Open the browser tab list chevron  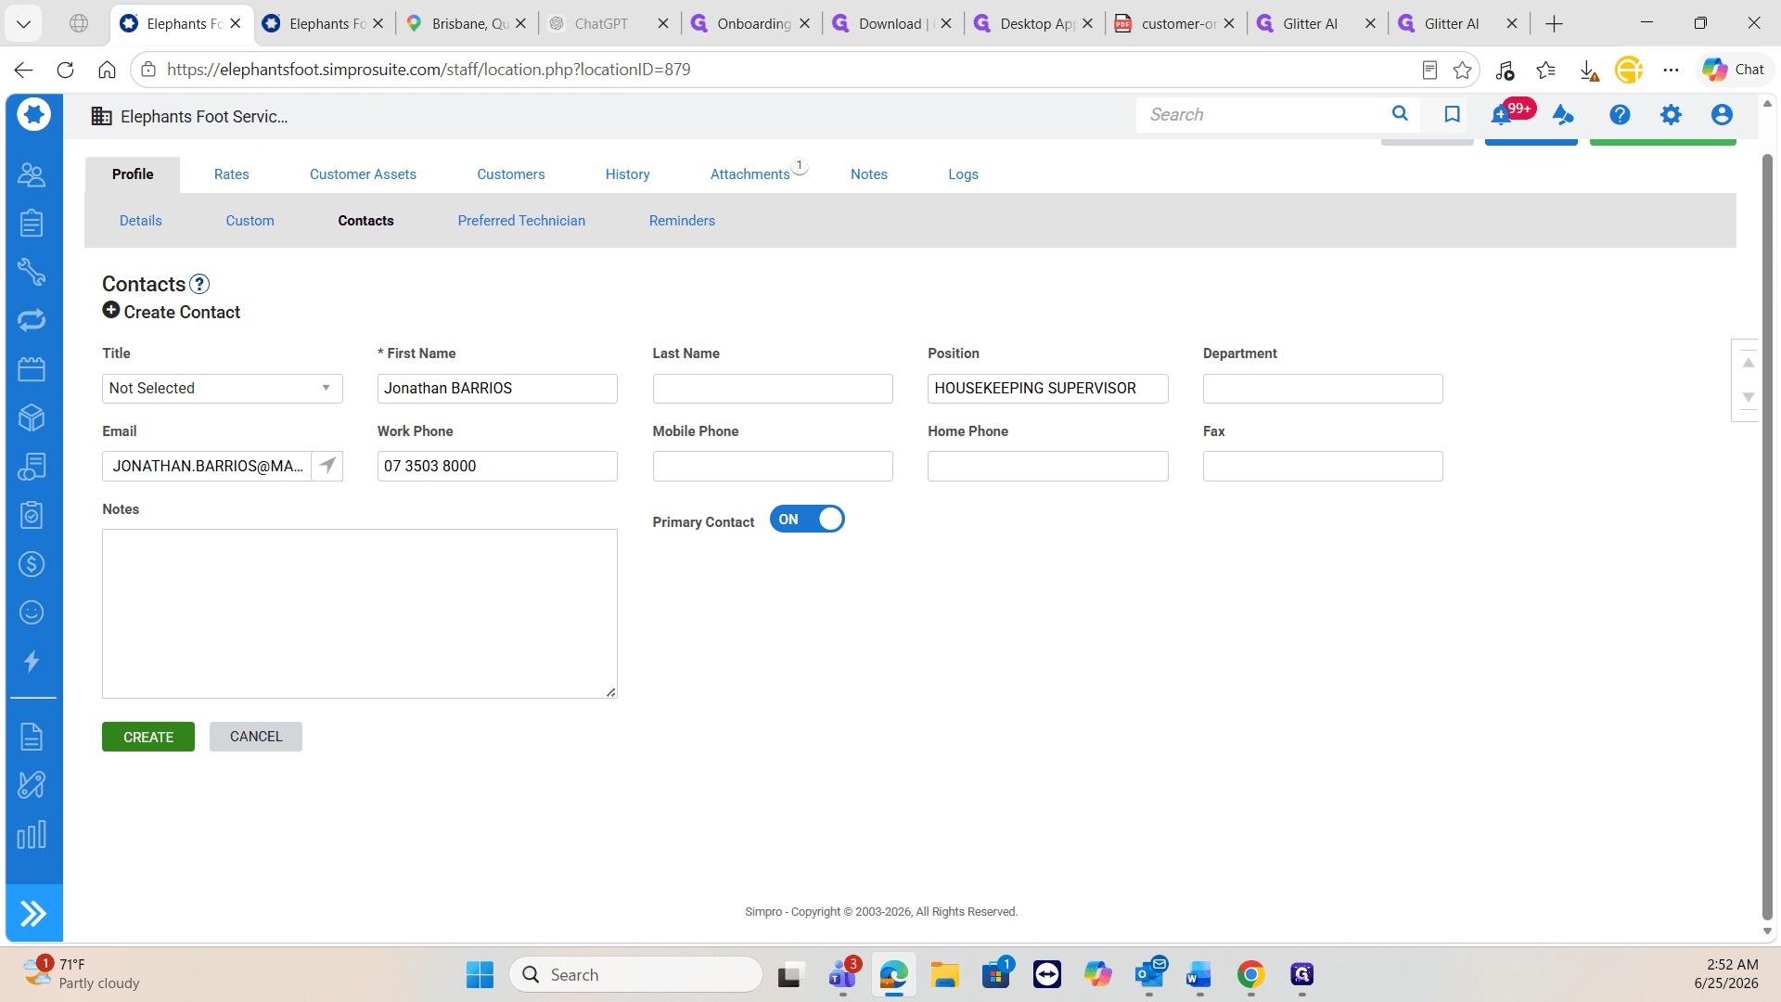(23, 23)
